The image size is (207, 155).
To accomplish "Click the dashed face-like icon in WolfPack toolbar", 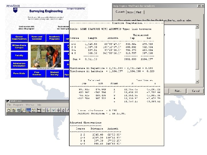I will pyautogui.click(x=34, y=110).
